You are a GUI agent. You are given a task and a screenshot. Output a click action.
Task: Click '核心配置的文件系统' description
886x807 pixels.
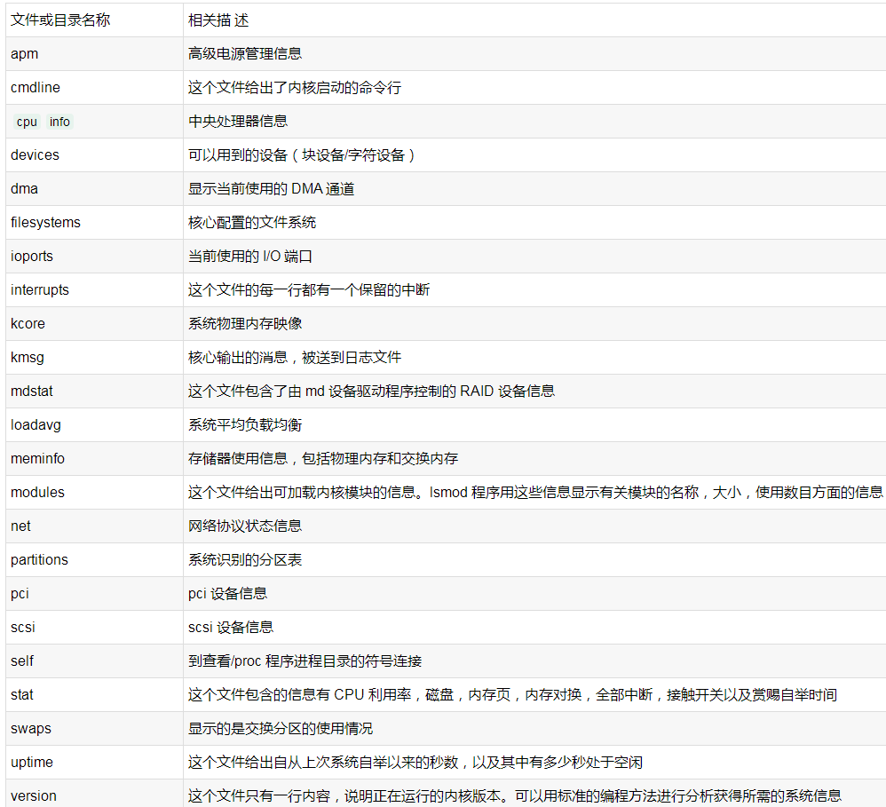click(x=252, y=223)
